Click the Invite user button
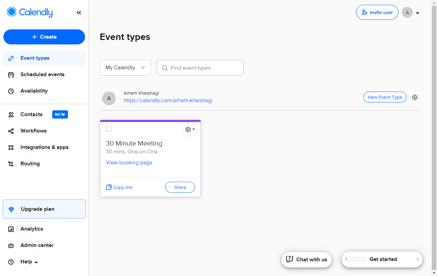Image resolution: width=437 pixels, height=276 pixels. click(x=377, y=12)
